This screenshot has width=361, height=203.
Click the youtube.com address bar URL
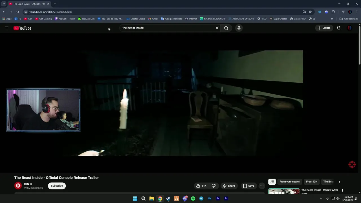coord(51,12)
